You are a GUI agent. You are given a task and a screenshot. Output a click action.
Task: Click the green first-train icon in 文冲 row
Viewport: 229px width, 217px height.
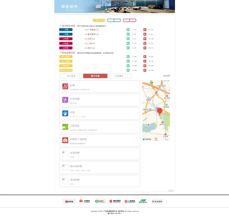coord(128,39)
